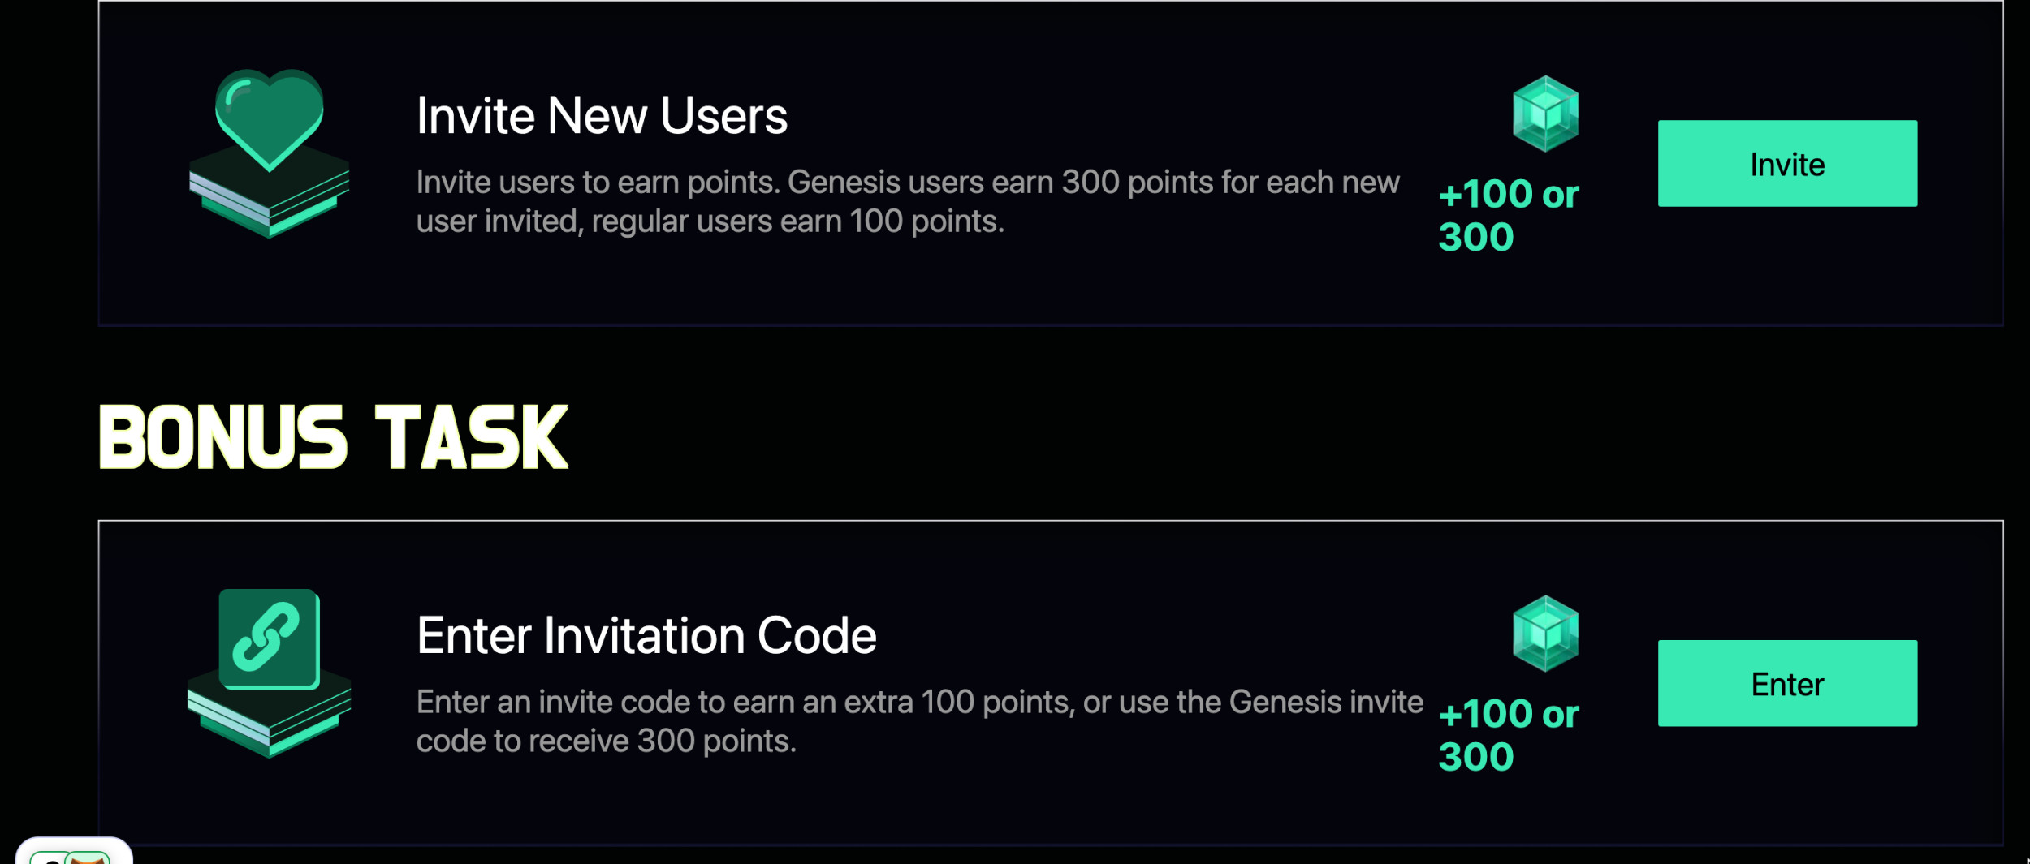
Task: Click the +100 or 300 reward beside Invite
Action: click(x=1508, y=216)
